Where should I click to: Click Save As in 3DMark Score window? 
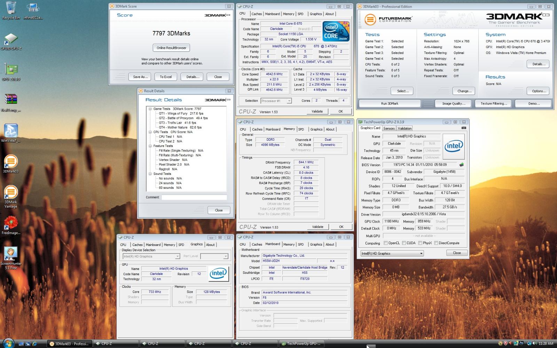[x=140, y=77]
